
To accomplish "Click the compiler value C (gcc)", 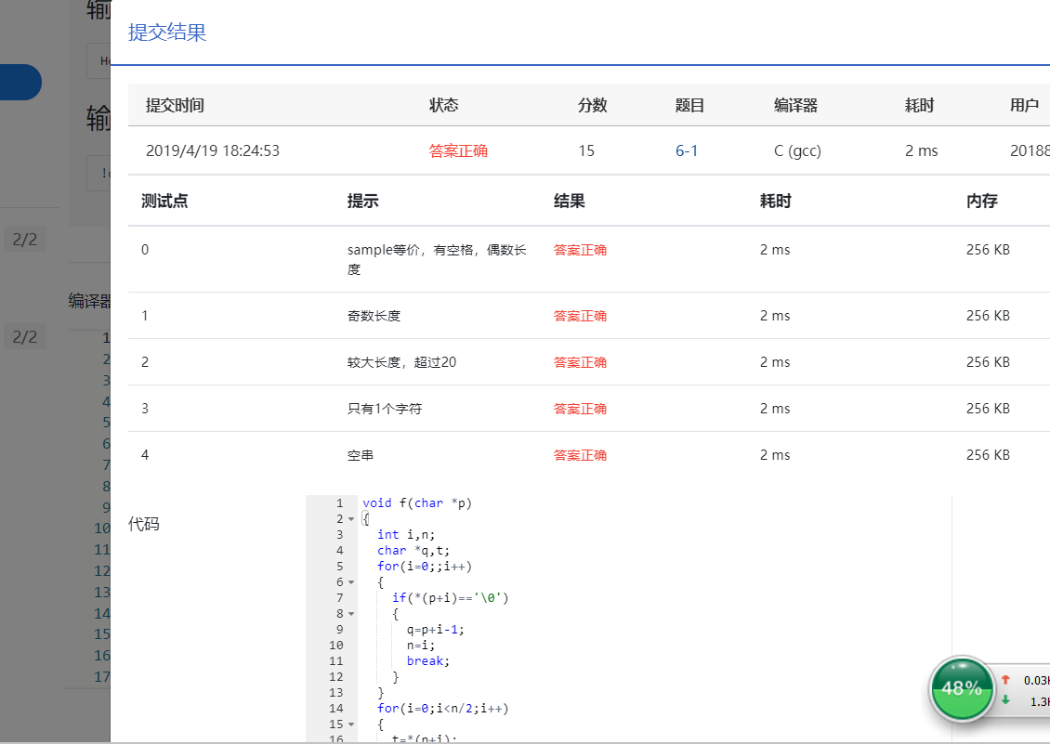I will [x=797, y=150].
